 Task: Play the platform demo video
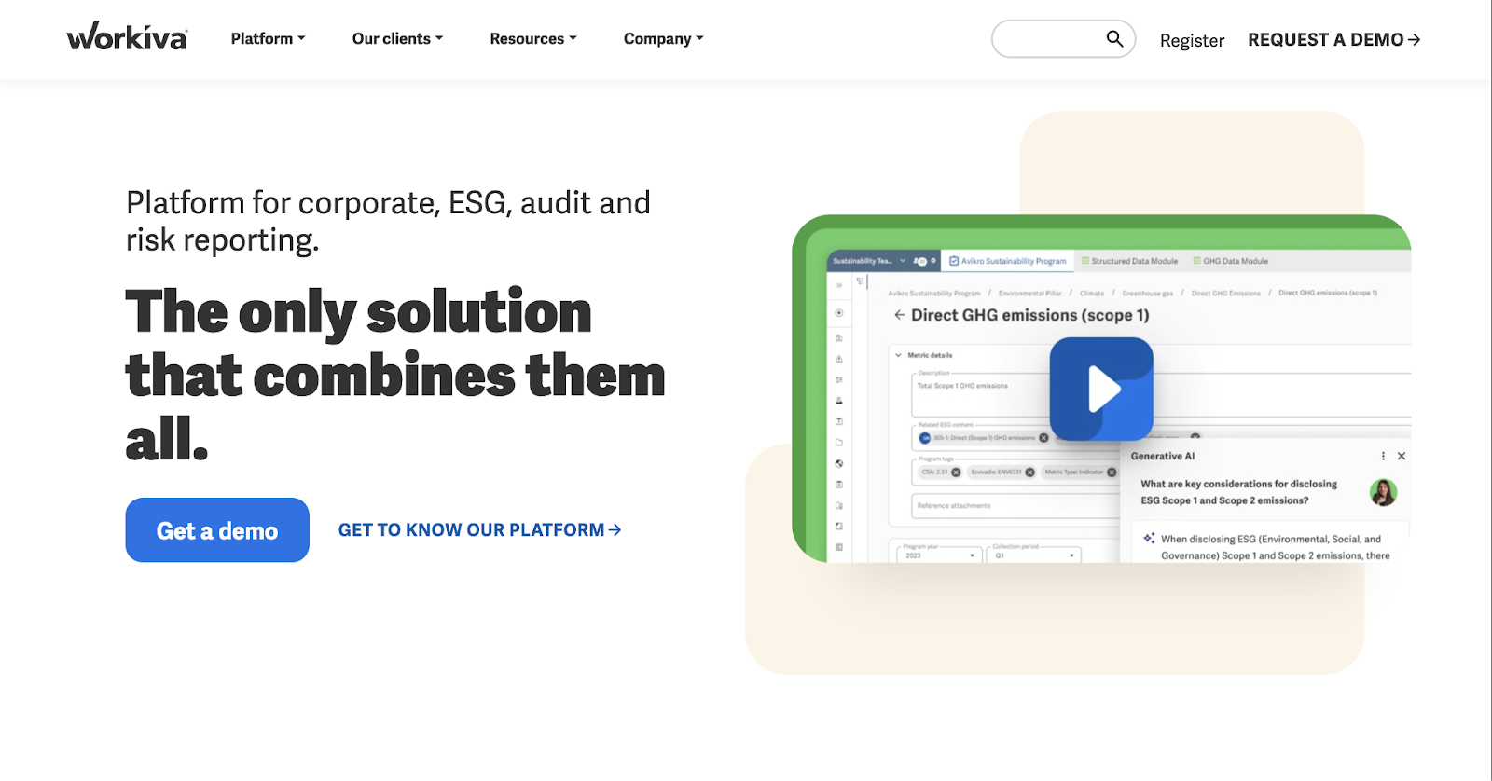point(1101,389)
